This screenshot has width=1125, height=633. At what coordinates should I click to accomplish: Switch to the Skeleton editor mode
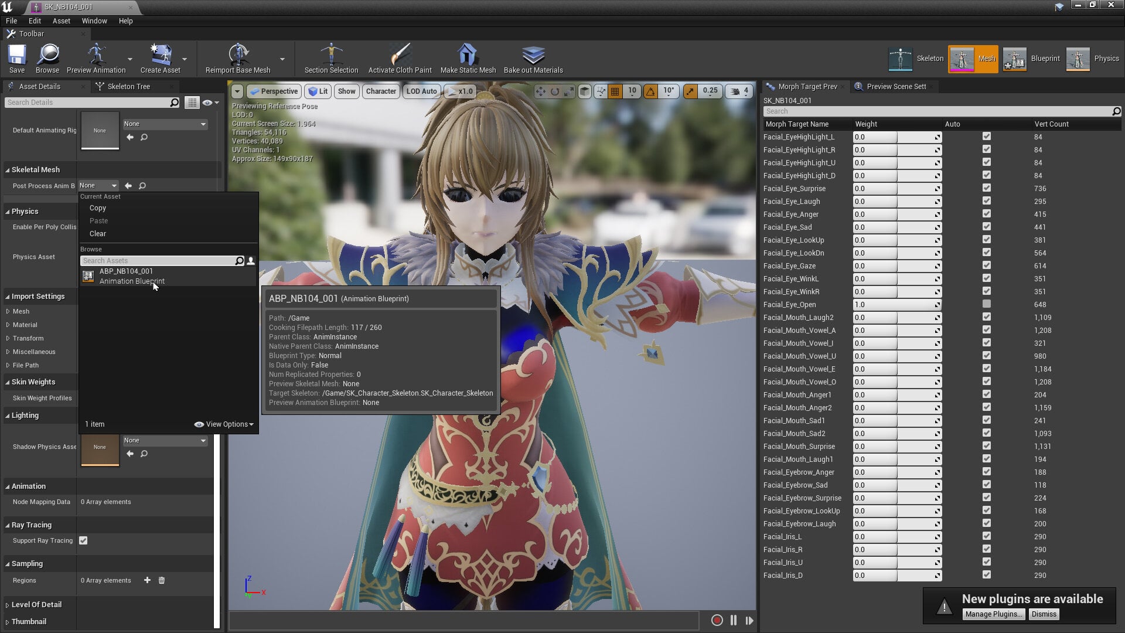tap(916, 59)
